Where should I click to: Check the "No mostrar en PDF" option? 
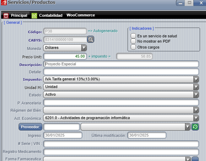pyautogui.click(x=133, y=41)
